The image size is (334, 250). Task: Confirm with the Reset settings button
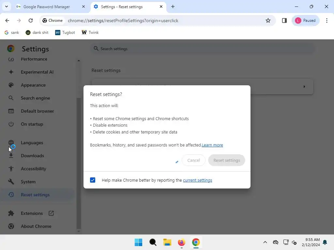point(226,160)
